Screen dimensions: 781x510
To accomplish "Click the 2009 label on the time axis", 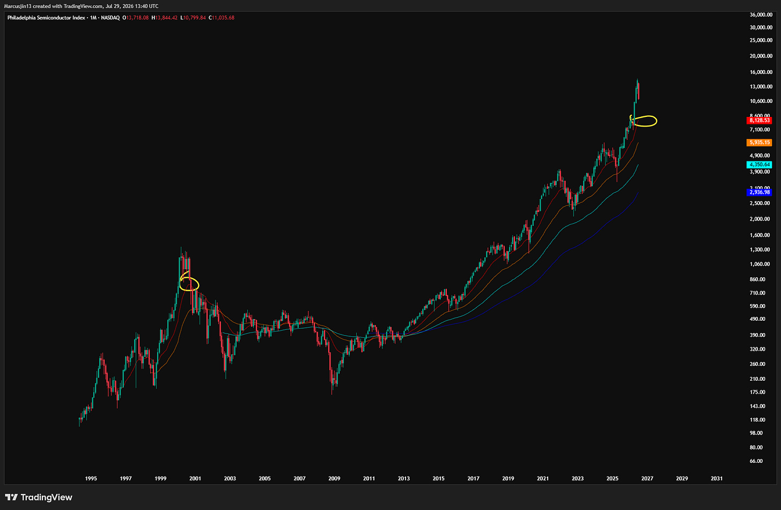I will pyautogui.click(x=334, y=478).
